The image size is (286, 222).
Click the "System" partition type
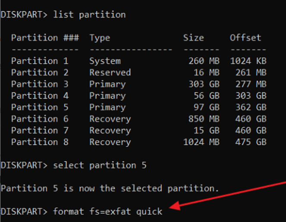pyautogui.click(x=105, y=61)
